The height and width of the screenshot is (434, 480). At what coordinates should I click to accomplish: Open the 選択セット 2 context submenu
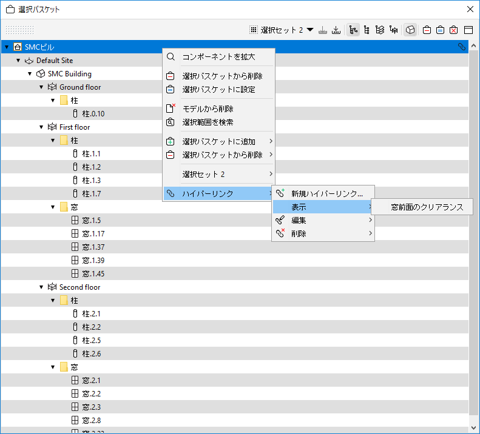click(x=218, y=175)
